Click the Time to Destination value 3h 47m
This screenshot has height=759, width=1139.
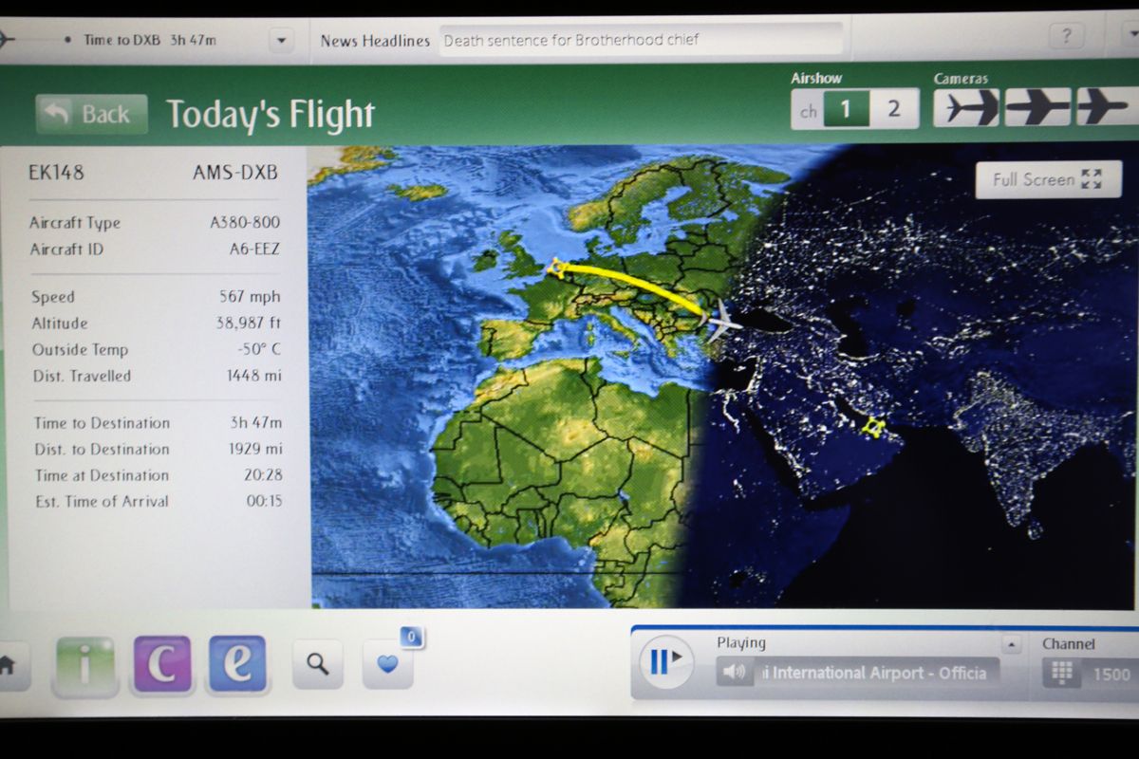tap(255, 423)
